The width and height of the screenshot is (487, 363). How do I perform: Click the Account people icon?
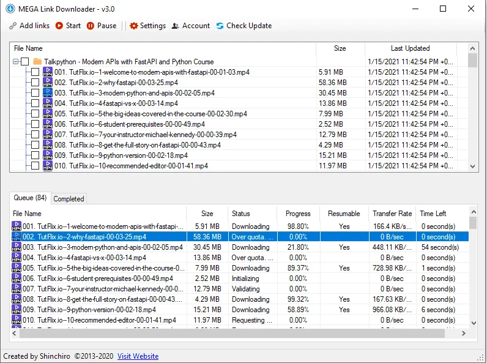(x=176, y=26)
